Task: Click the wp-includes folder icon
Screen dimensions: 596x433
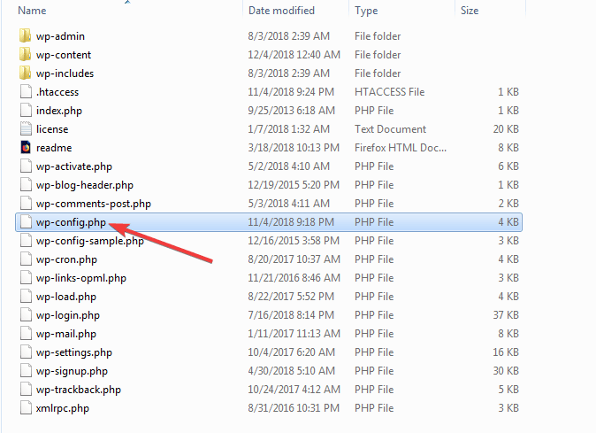Action: tap(26, 73)
